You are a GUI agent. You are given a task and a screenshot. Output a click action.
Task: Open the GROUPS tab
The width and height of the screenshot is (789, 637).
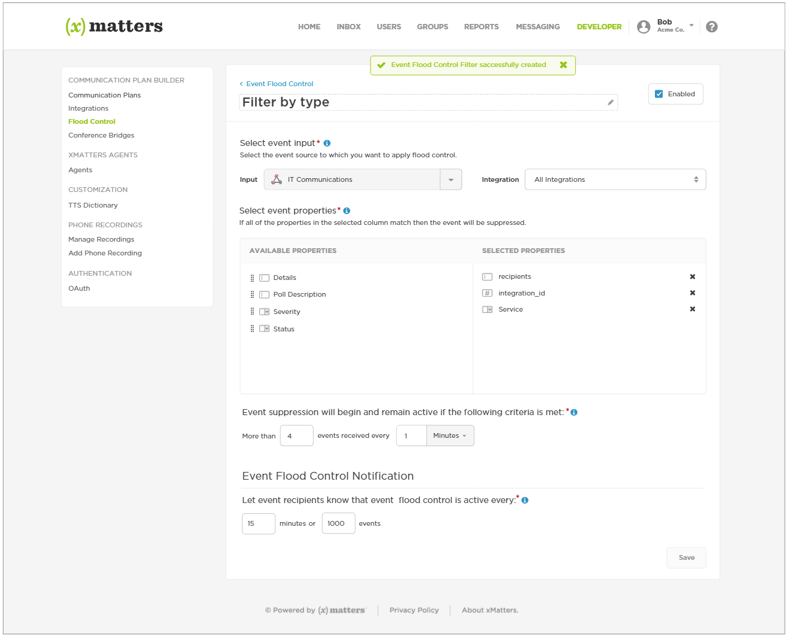pyautogui.click(x=433, y=27)
